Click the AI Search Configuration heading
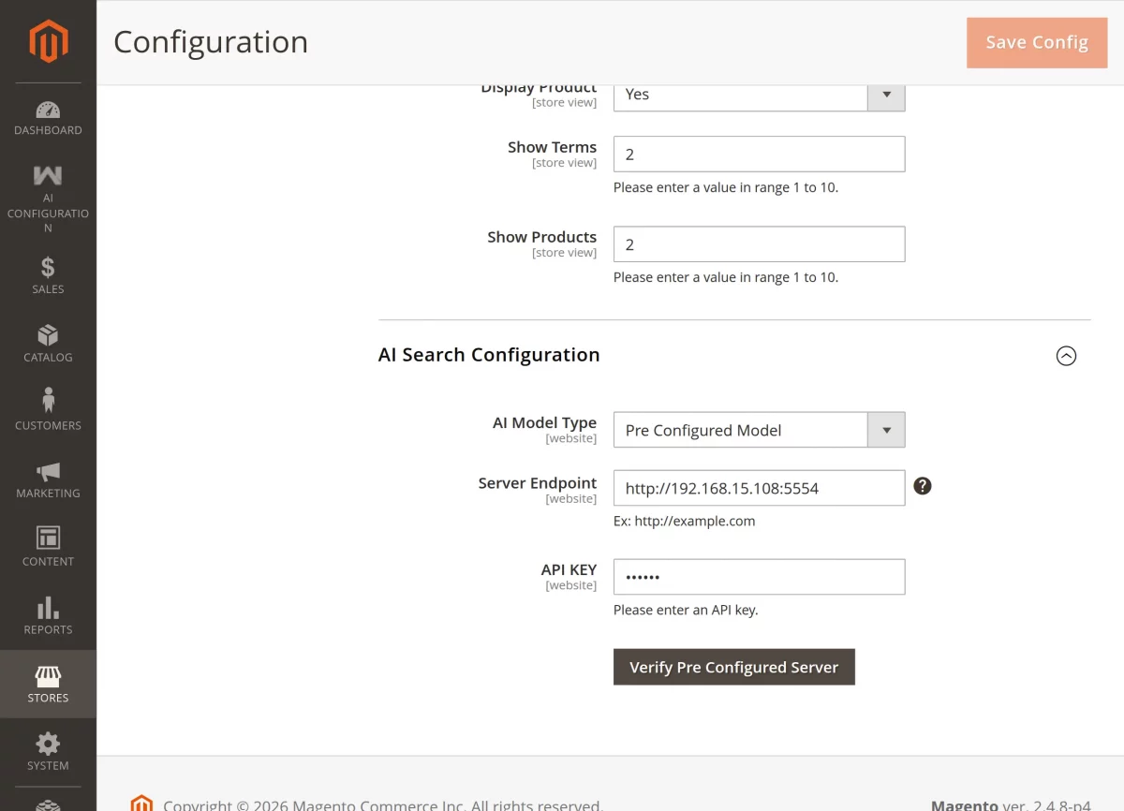Screen dimensions: 1124x811 point(489,355)
